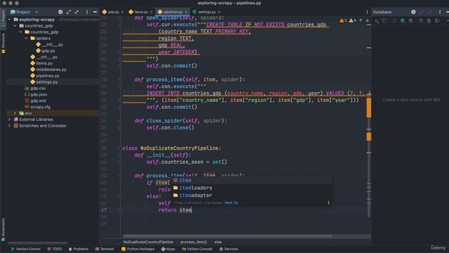The height and width of the screenshot is (253, 449).
Task: Expand External Libraries node
Action: click(x=9, y=119)
